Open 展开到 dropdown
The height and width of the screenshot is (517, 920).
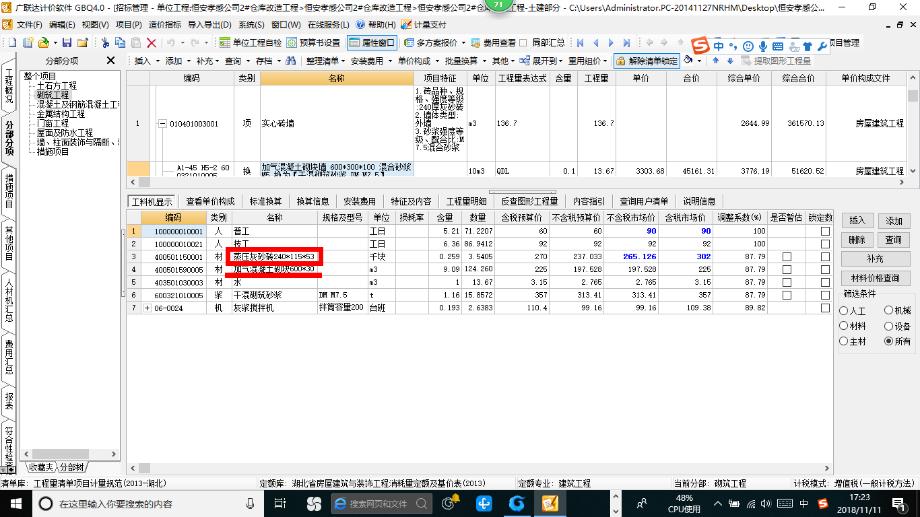[x=540, y=61]
